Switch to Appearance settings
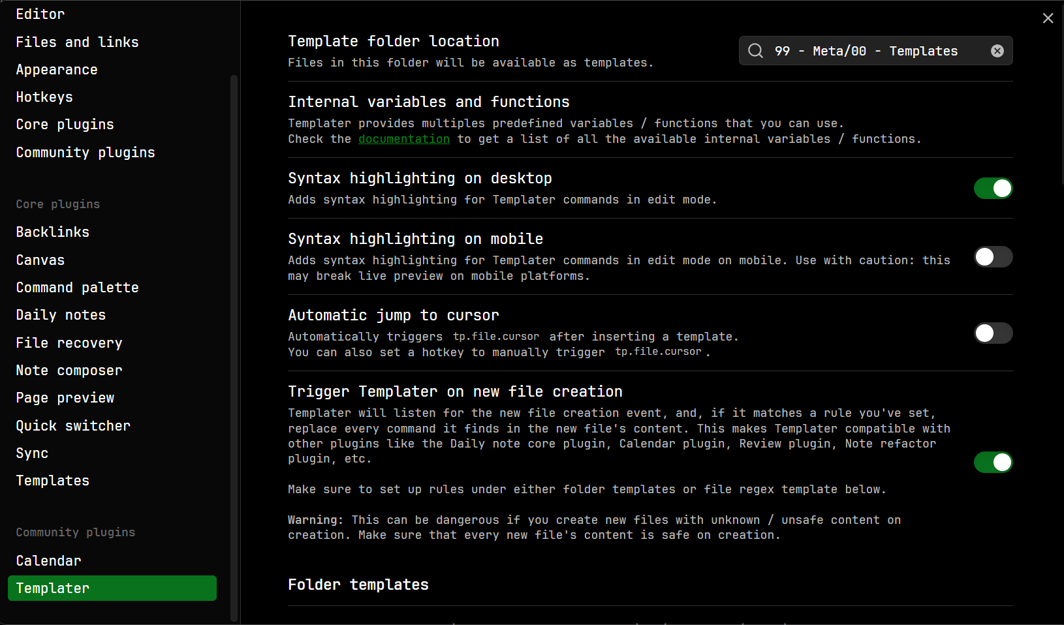Screen dimensions: 1064x625 click(x=57, y=70)
